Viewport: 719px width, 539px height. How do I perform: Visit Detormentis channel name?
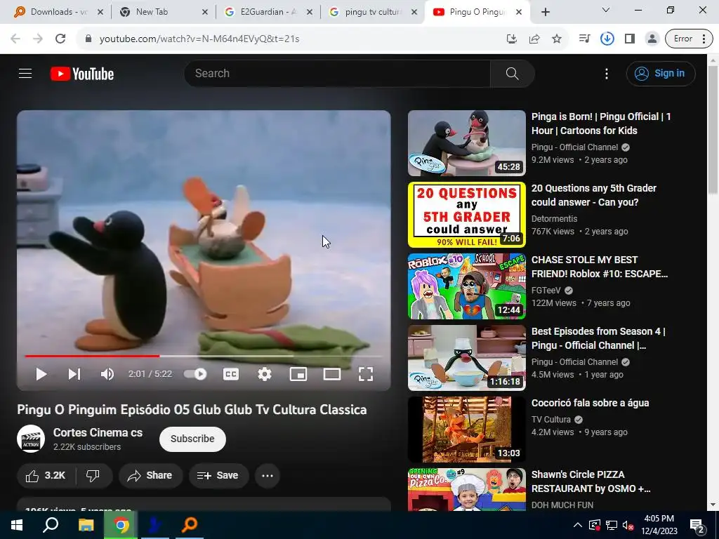coord(554,219)
